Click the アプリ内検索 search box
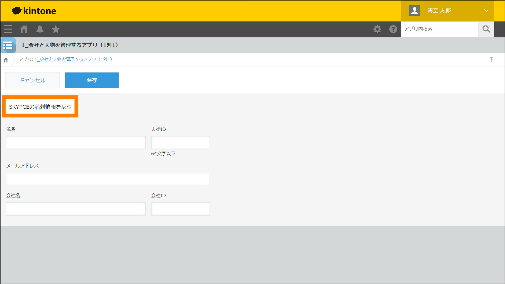The width and height of the screenshot is (505, 284). click(440, 29)
